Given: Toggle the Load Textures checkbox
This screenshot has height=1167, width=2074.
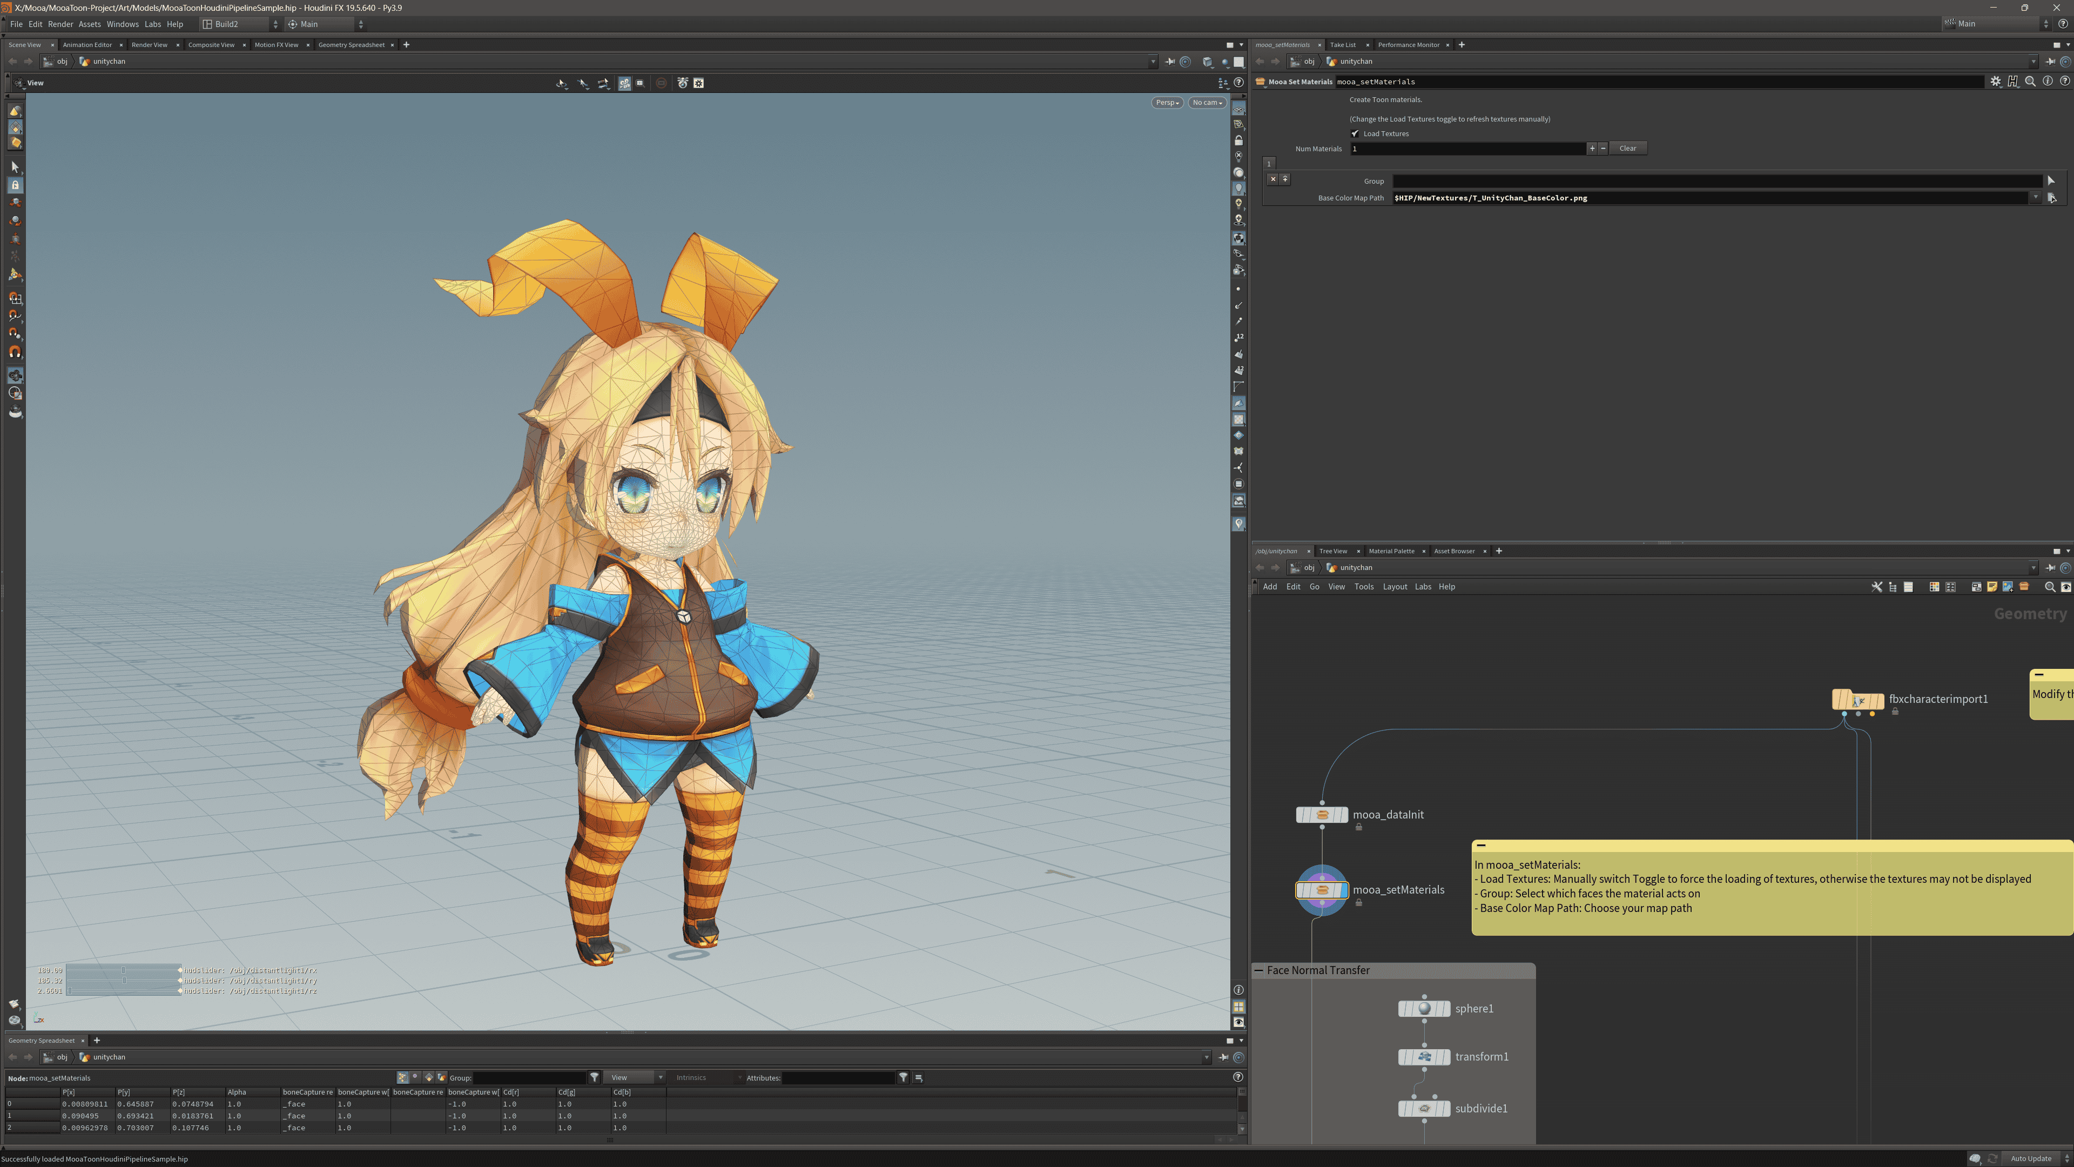Looking at the screenshot, I should 1355,133.
